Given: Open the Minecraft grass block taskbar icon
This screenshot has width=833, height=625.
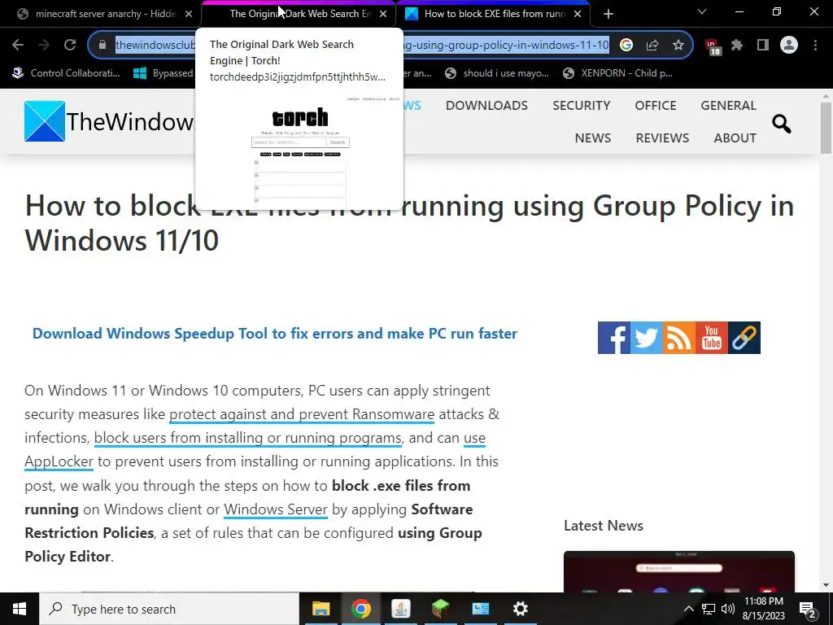Looking at the screenshot, I should tap(440, 609).
